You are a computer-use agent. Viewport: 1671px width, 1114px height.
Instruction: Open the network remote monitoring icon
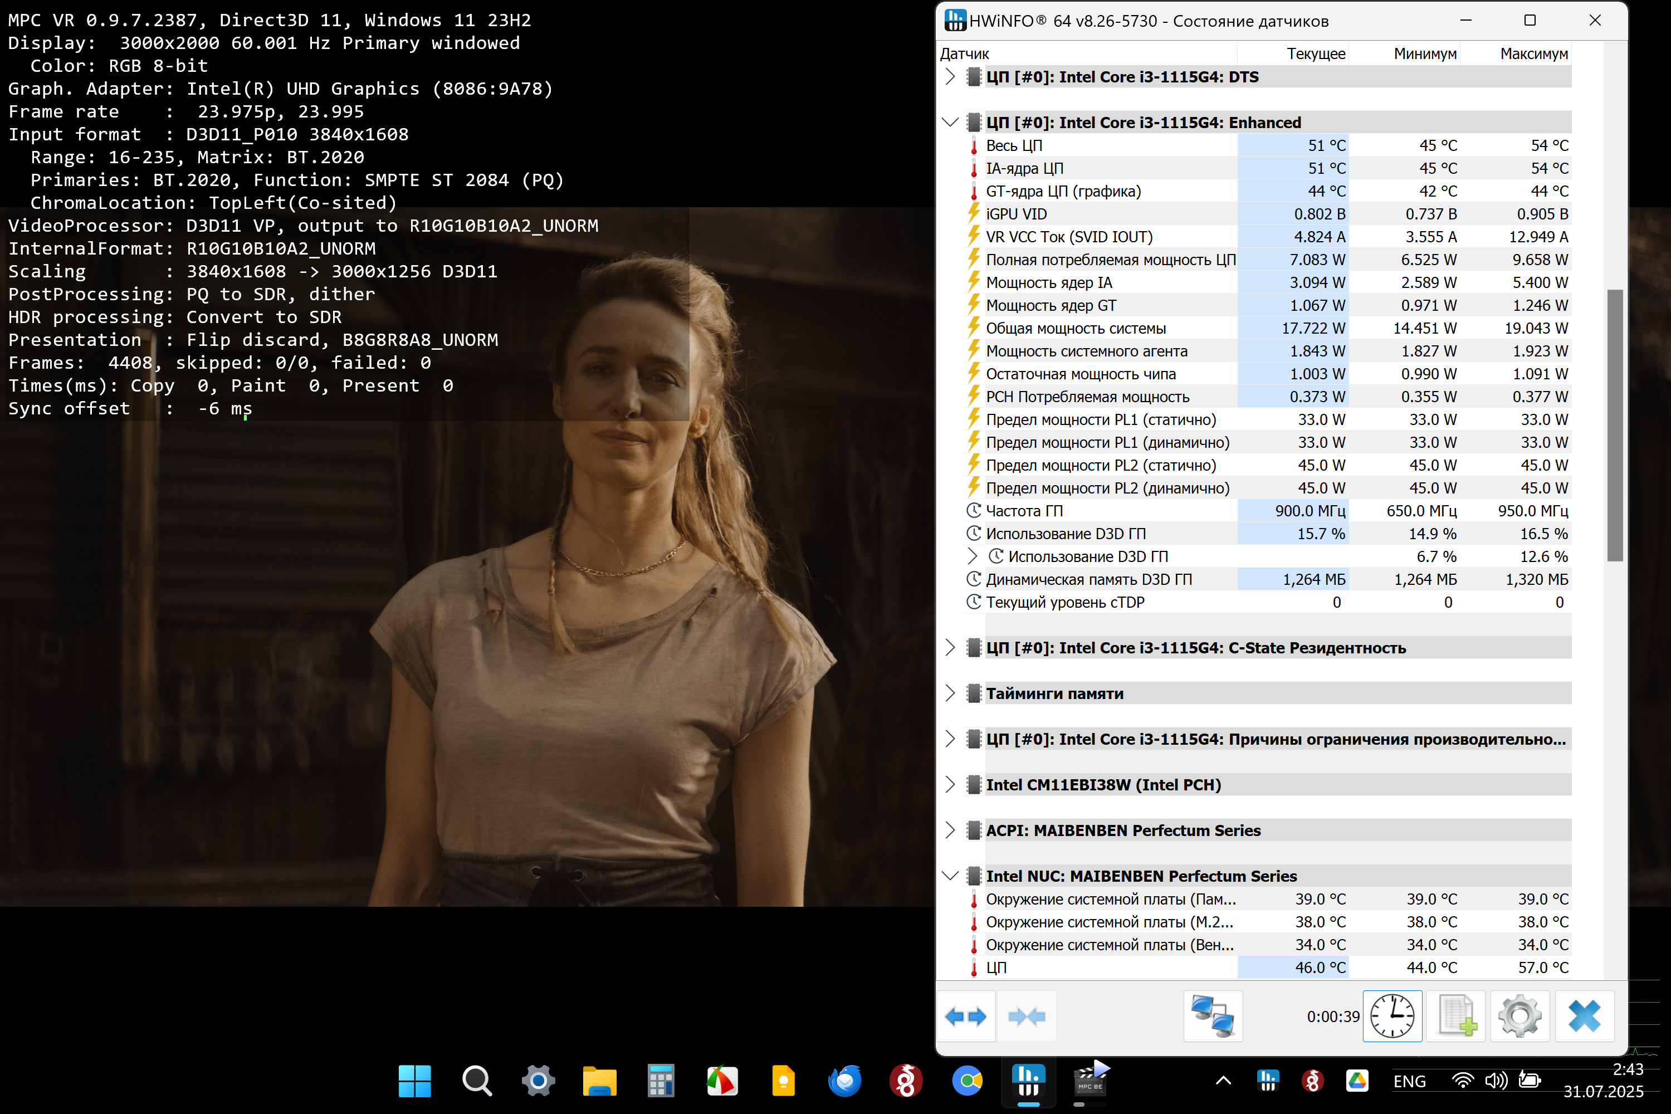click(x=1213, y=1017)
